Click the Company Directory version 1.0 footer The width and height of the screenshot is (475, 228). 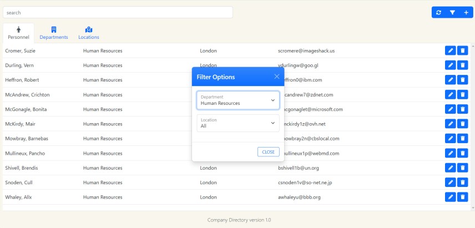pos(239,220)
